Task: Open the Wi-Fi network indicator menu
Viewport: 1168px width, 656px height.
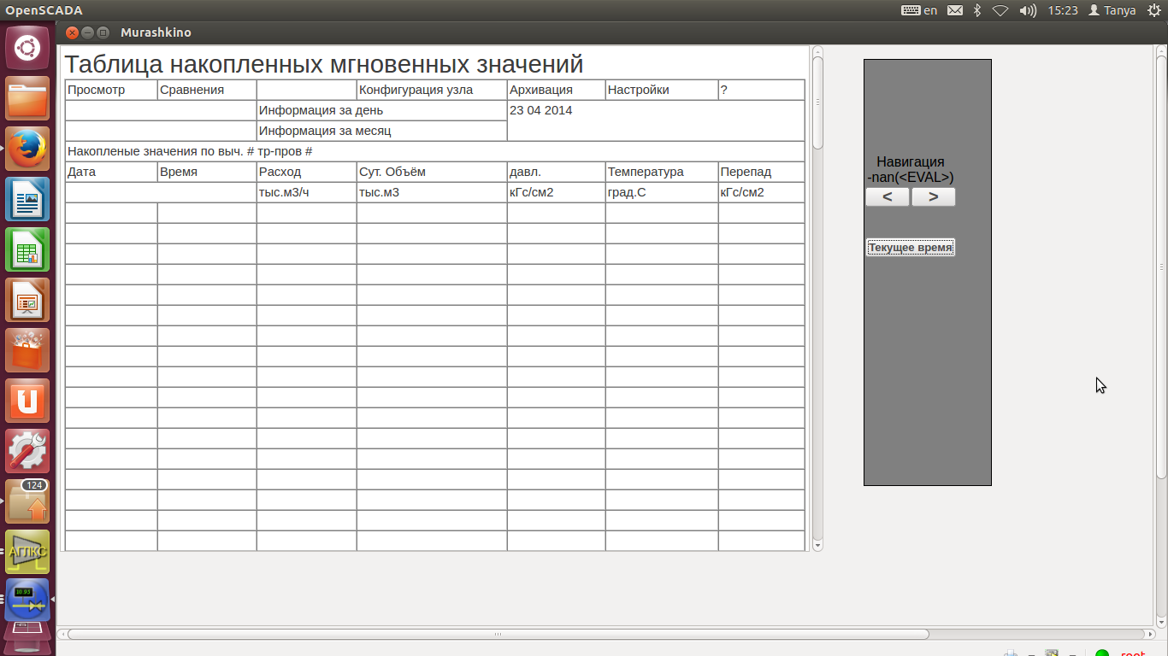Action: click(1000, 10)
